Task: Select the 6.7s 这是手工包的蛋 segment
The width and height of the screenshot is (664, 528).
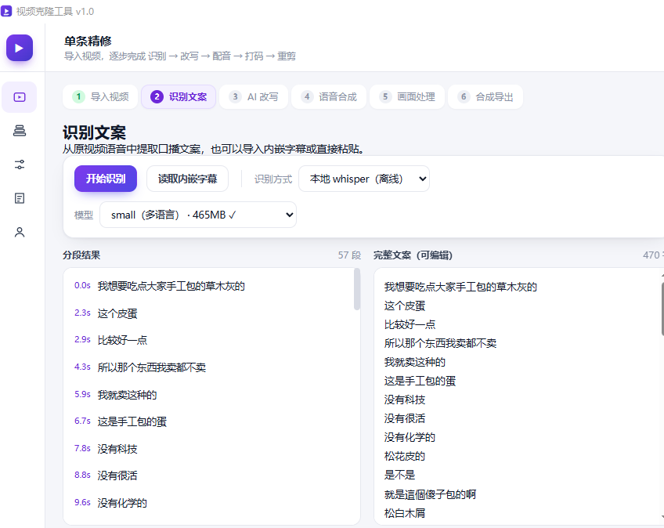Action: pyautogui.click(x=211, y=421)
